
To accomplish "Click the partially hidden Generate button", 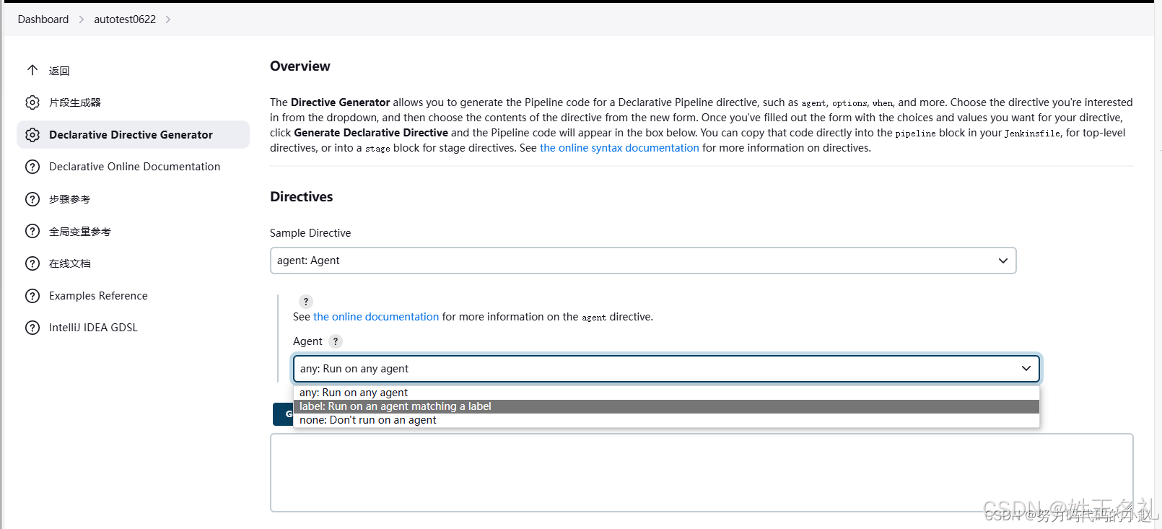I will click(283, 414).
